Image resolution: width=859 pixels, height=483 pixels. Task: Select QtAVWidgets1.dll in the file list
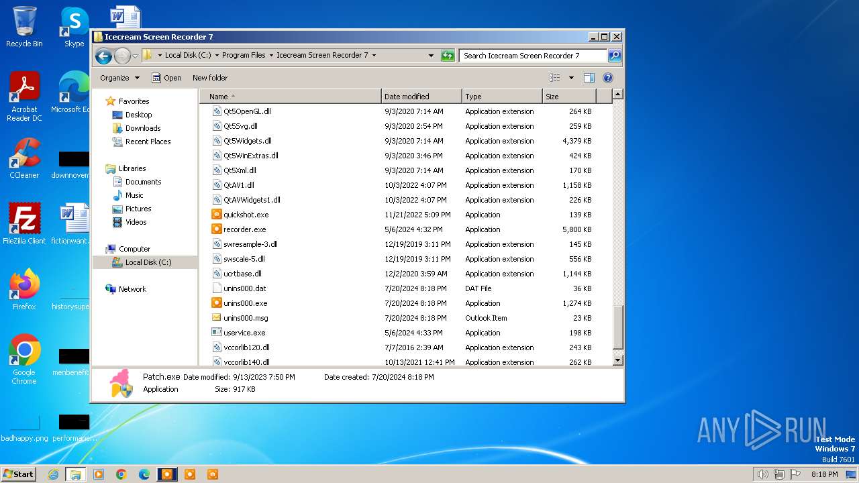(x=252, y=200)
